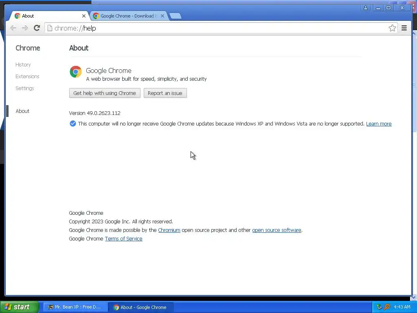Click the magnifier tray icon
The width and height of the screenshot is (417, 313).
387,307
